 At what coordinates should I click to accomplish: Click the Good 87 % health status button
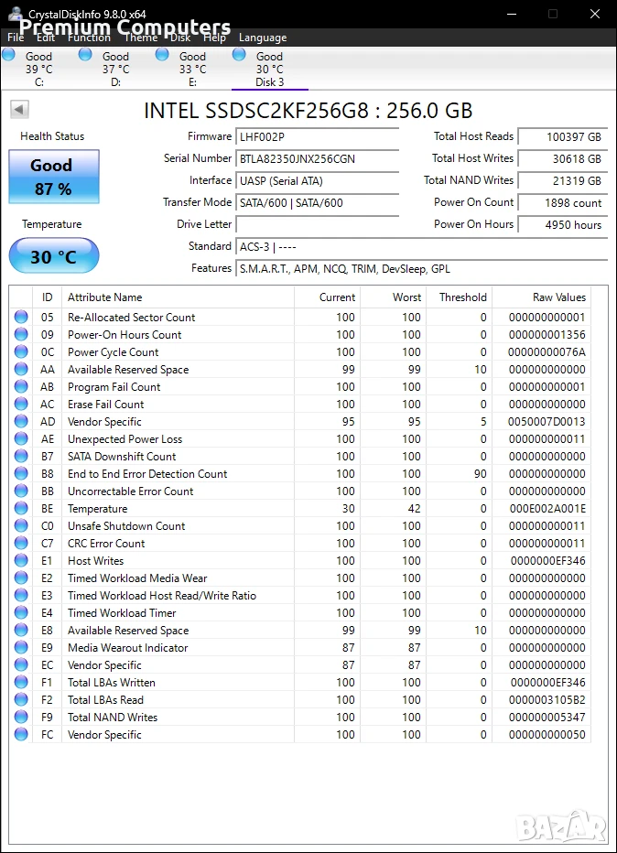[x=54, y=177]
